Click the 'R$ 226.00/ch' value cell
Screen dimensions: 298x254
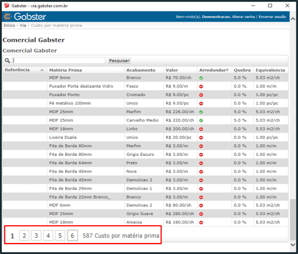click(180, 112)
